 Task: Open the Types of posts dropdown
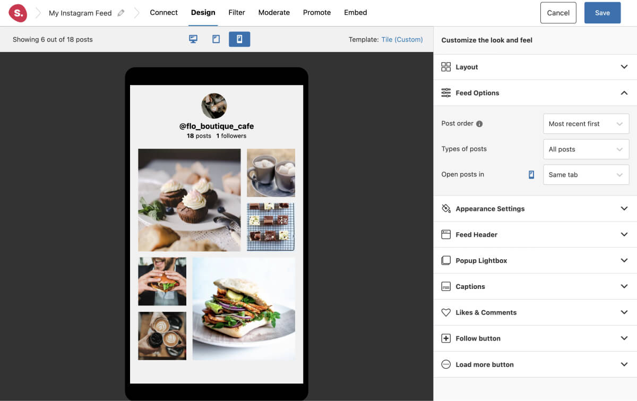[x=586, y=149]
